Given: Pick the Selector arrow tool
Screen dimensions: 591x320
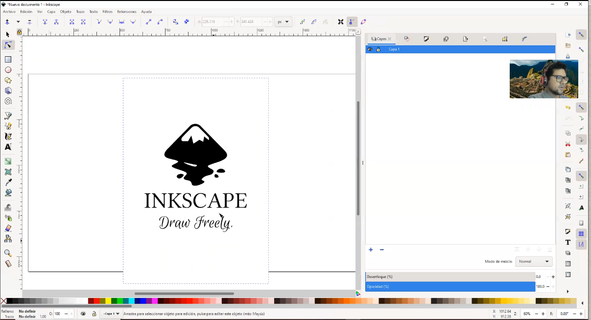Looking at the screenshot, I should pyautogui.click(x=7, y=34).
